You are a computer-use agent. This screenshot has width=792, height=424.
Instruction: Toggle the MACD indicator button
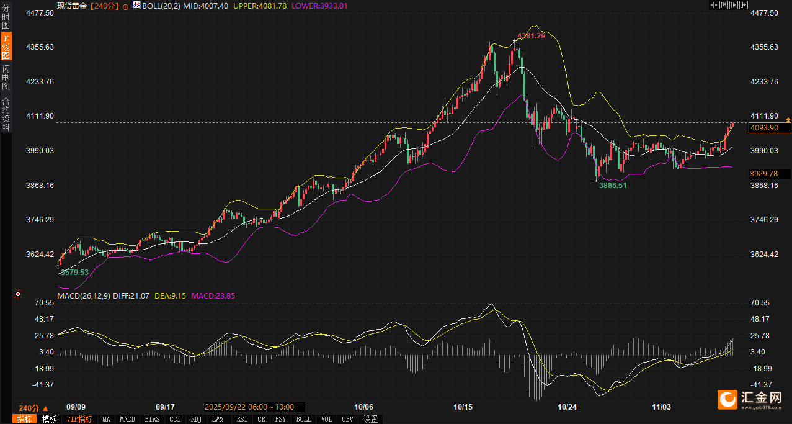[127, 419]
